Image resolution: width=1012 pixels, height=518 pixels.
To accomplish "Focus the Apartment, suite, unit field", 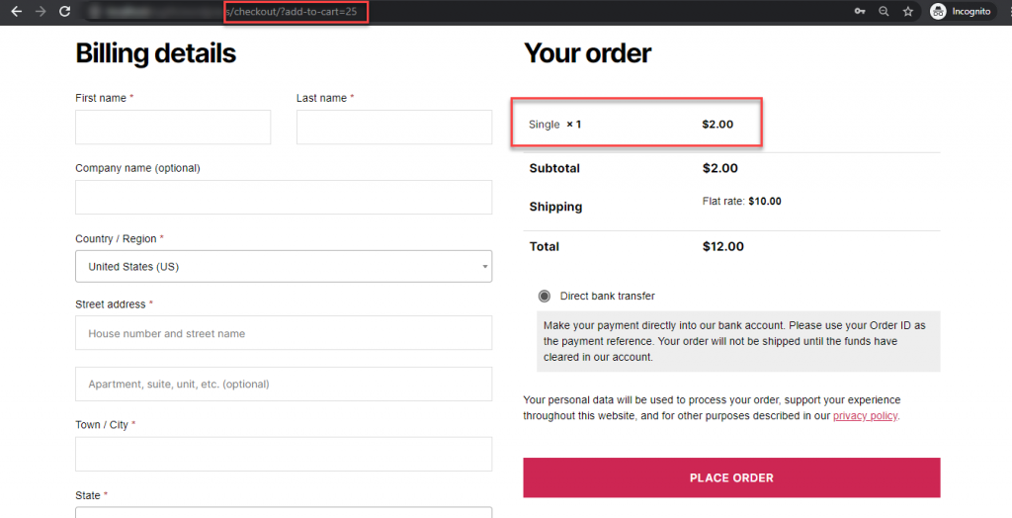I will pos(284,384).
